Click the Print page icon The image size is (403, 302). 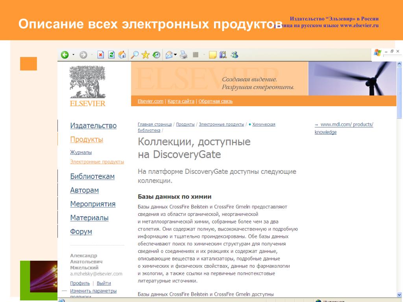click(x=183, y=55)
